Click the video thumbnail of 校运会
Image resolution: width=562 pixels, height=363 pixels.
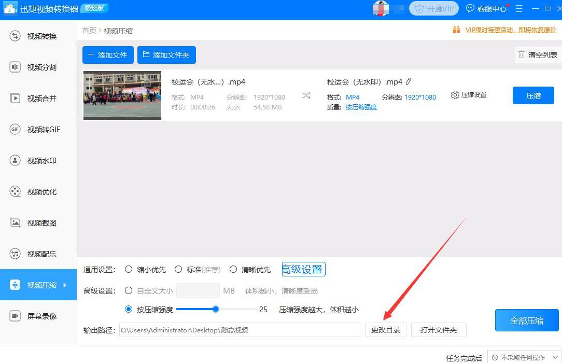[122, 95]
